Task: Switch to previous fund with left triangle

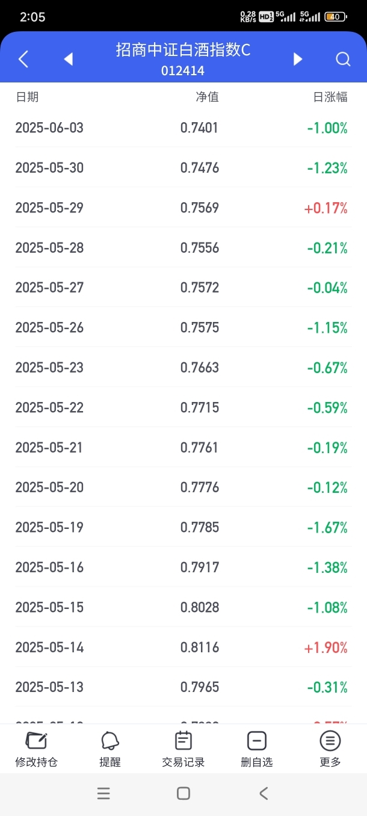Action: point(68,59)
